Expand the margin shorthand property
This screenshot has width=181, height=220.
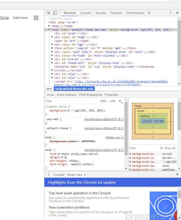pos(63,157)
